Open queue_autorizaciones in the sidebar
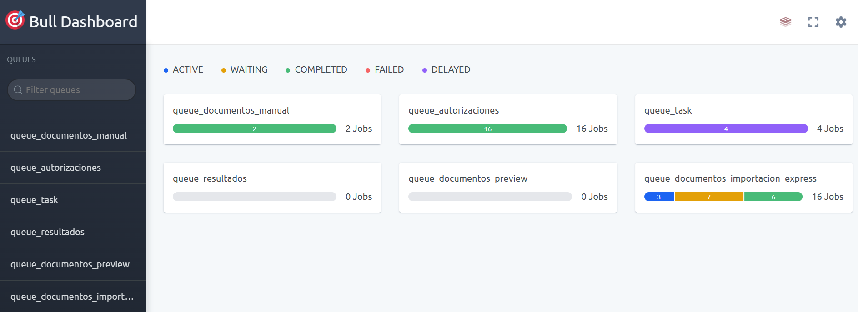Image resolution: width=858 pixels, height=312 pixels. 73,168
